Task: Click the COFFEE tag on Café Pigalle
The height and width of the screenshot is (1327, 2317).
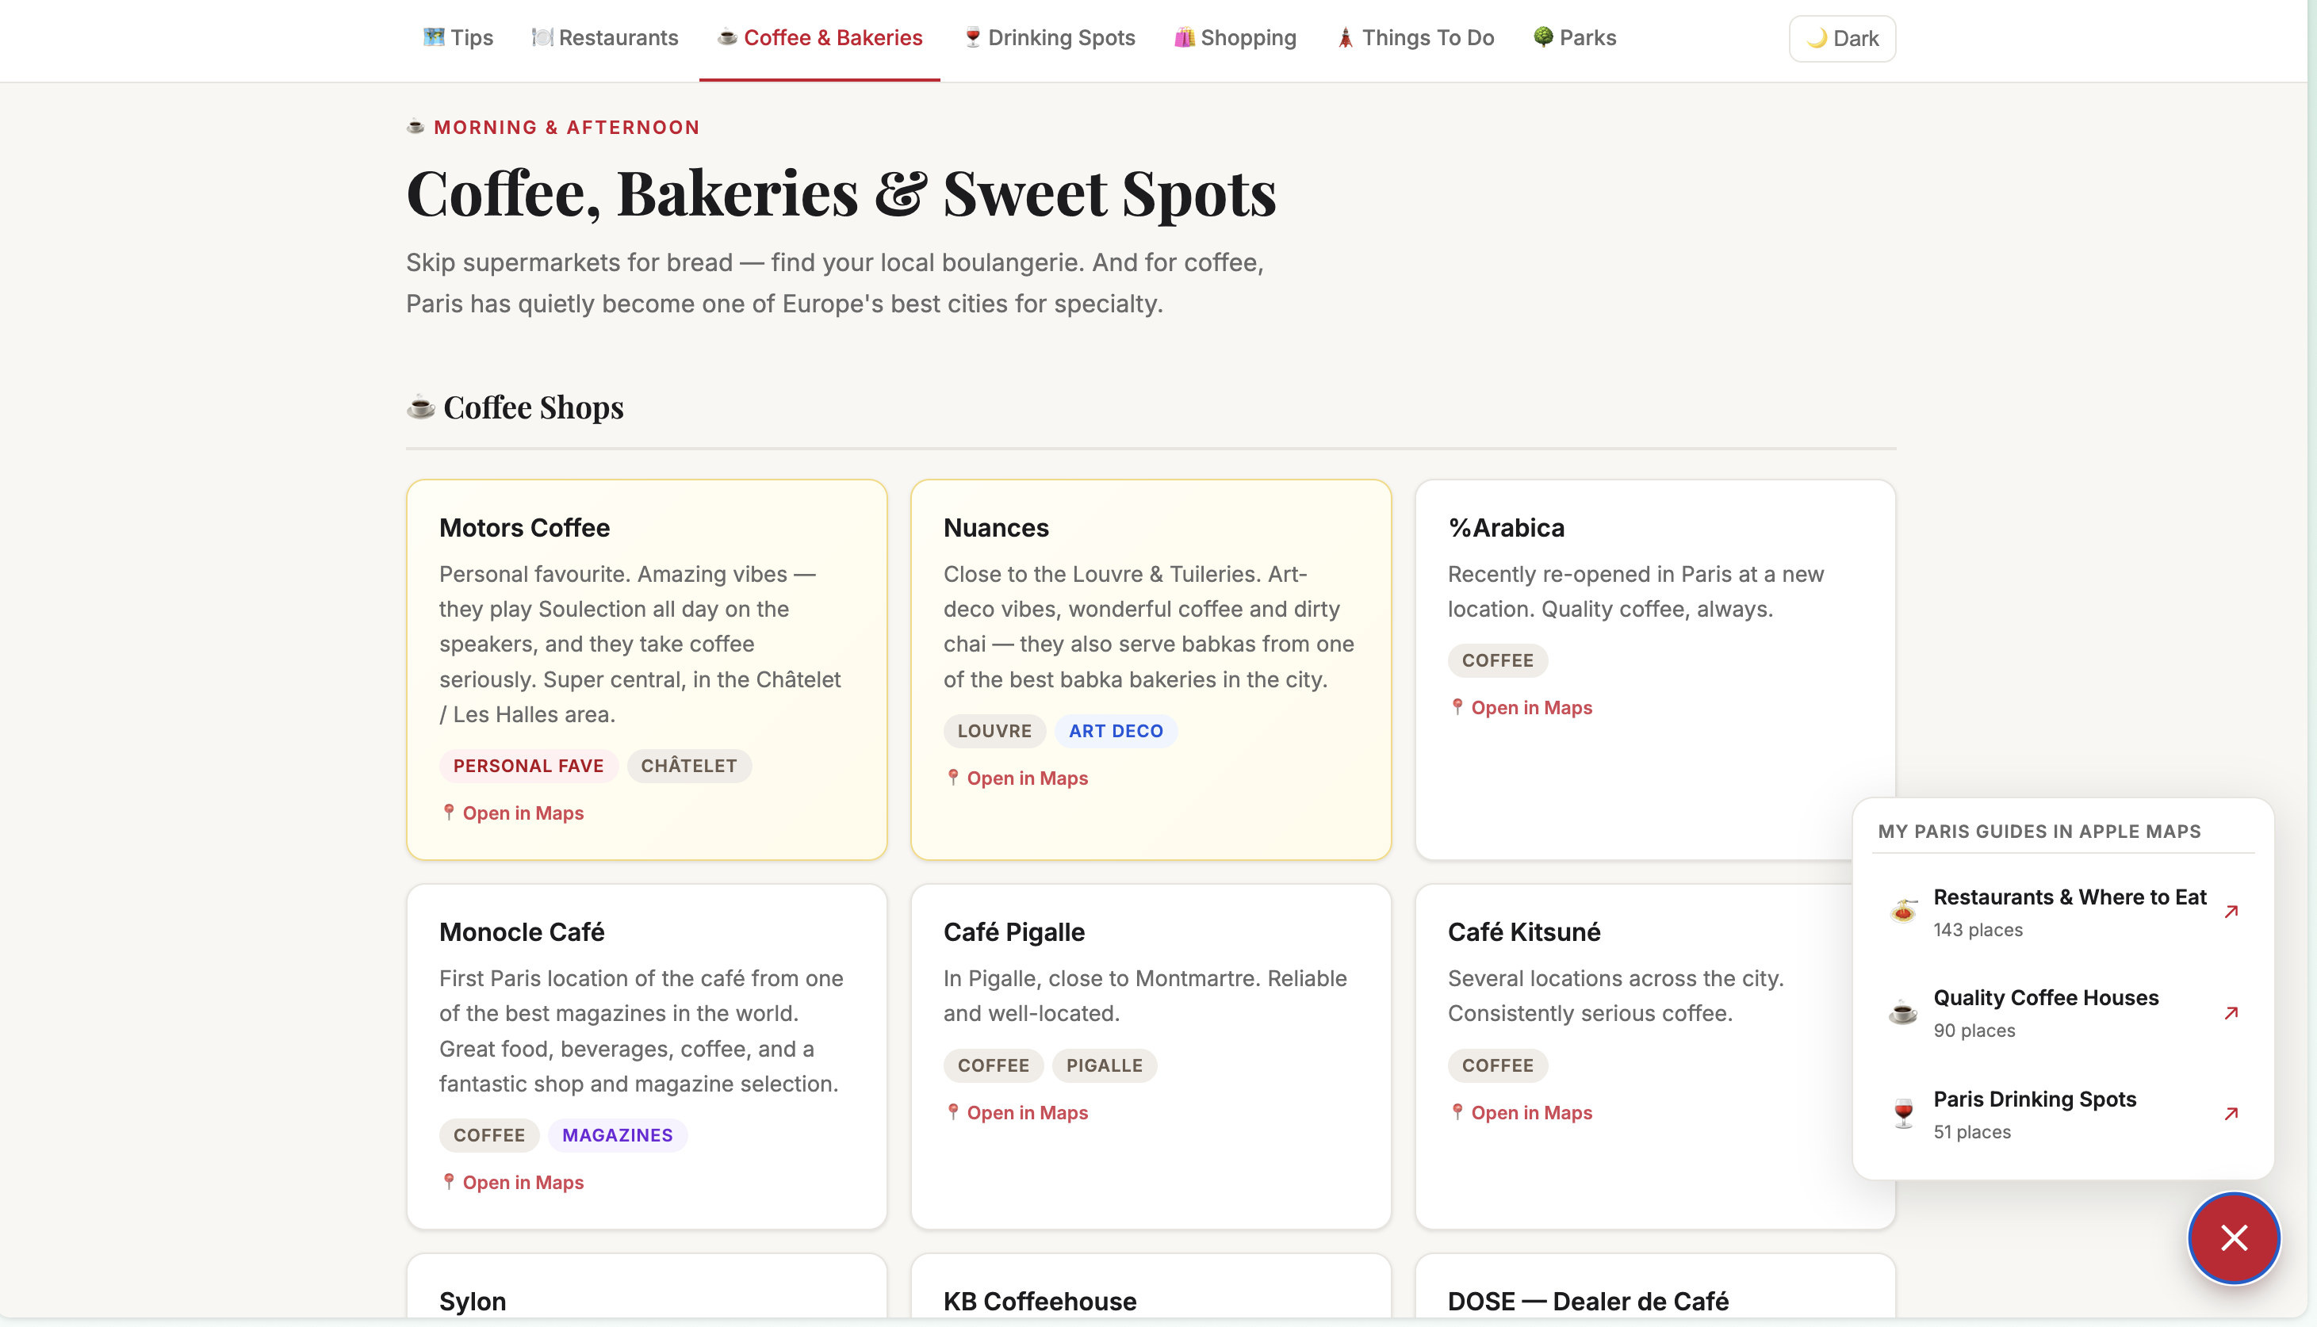Action: [994, 1065]
